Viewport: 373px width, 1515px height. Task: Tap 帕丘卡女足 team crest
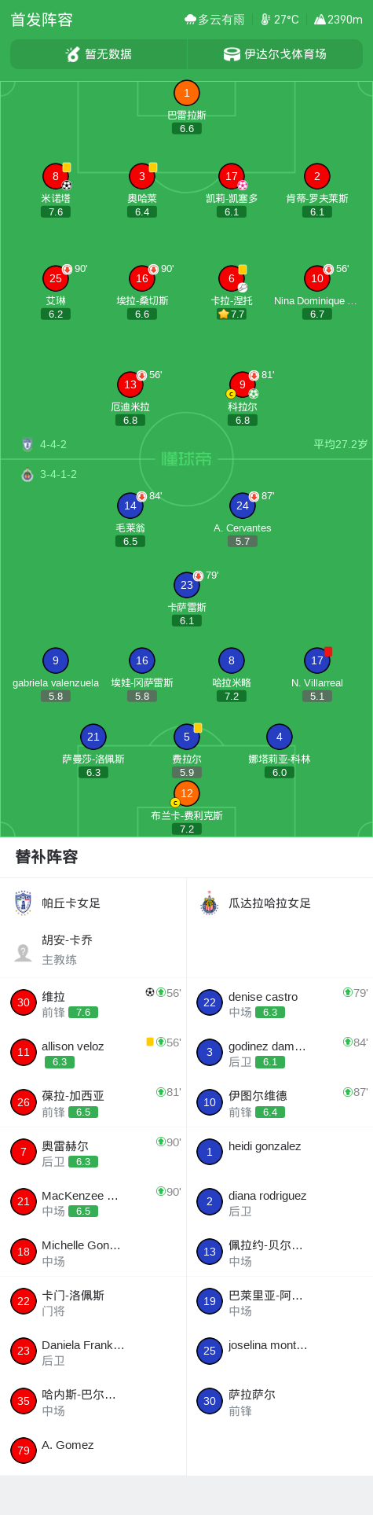click(x=24, y=903)
